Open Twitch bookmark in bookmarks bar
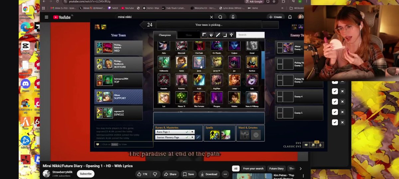Image resolution: width=399 pixels, height=179 pixels. pyautogui.click(x=113, y=8)
